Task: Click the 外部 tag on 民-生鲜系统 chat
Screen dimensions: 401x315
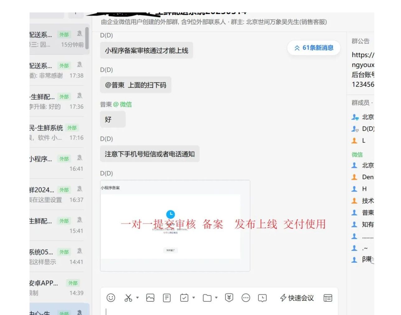Action: click(72, 128)
